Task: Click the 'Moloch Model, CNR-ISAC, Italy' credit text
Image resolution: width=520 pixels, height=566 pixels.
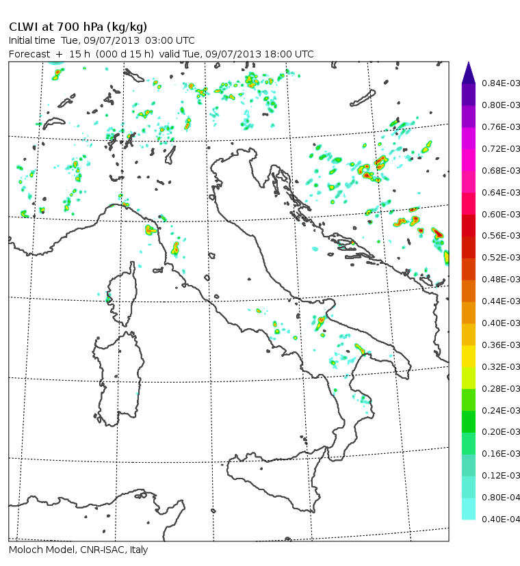Action: pos(79,550)
